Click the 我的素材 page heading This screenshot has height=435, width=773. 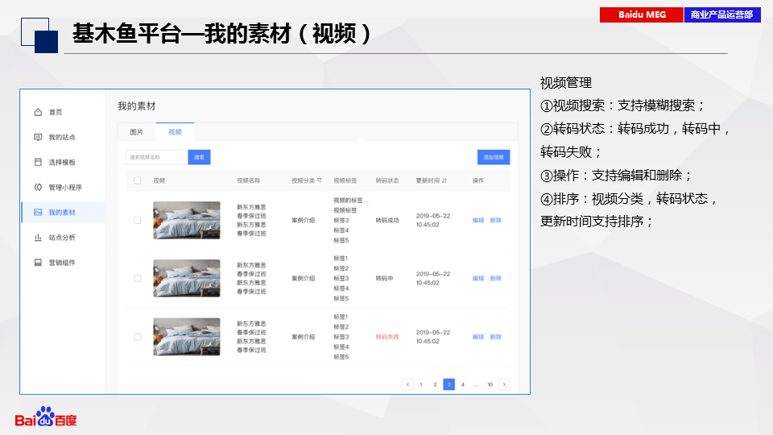[x=137, y=106]
